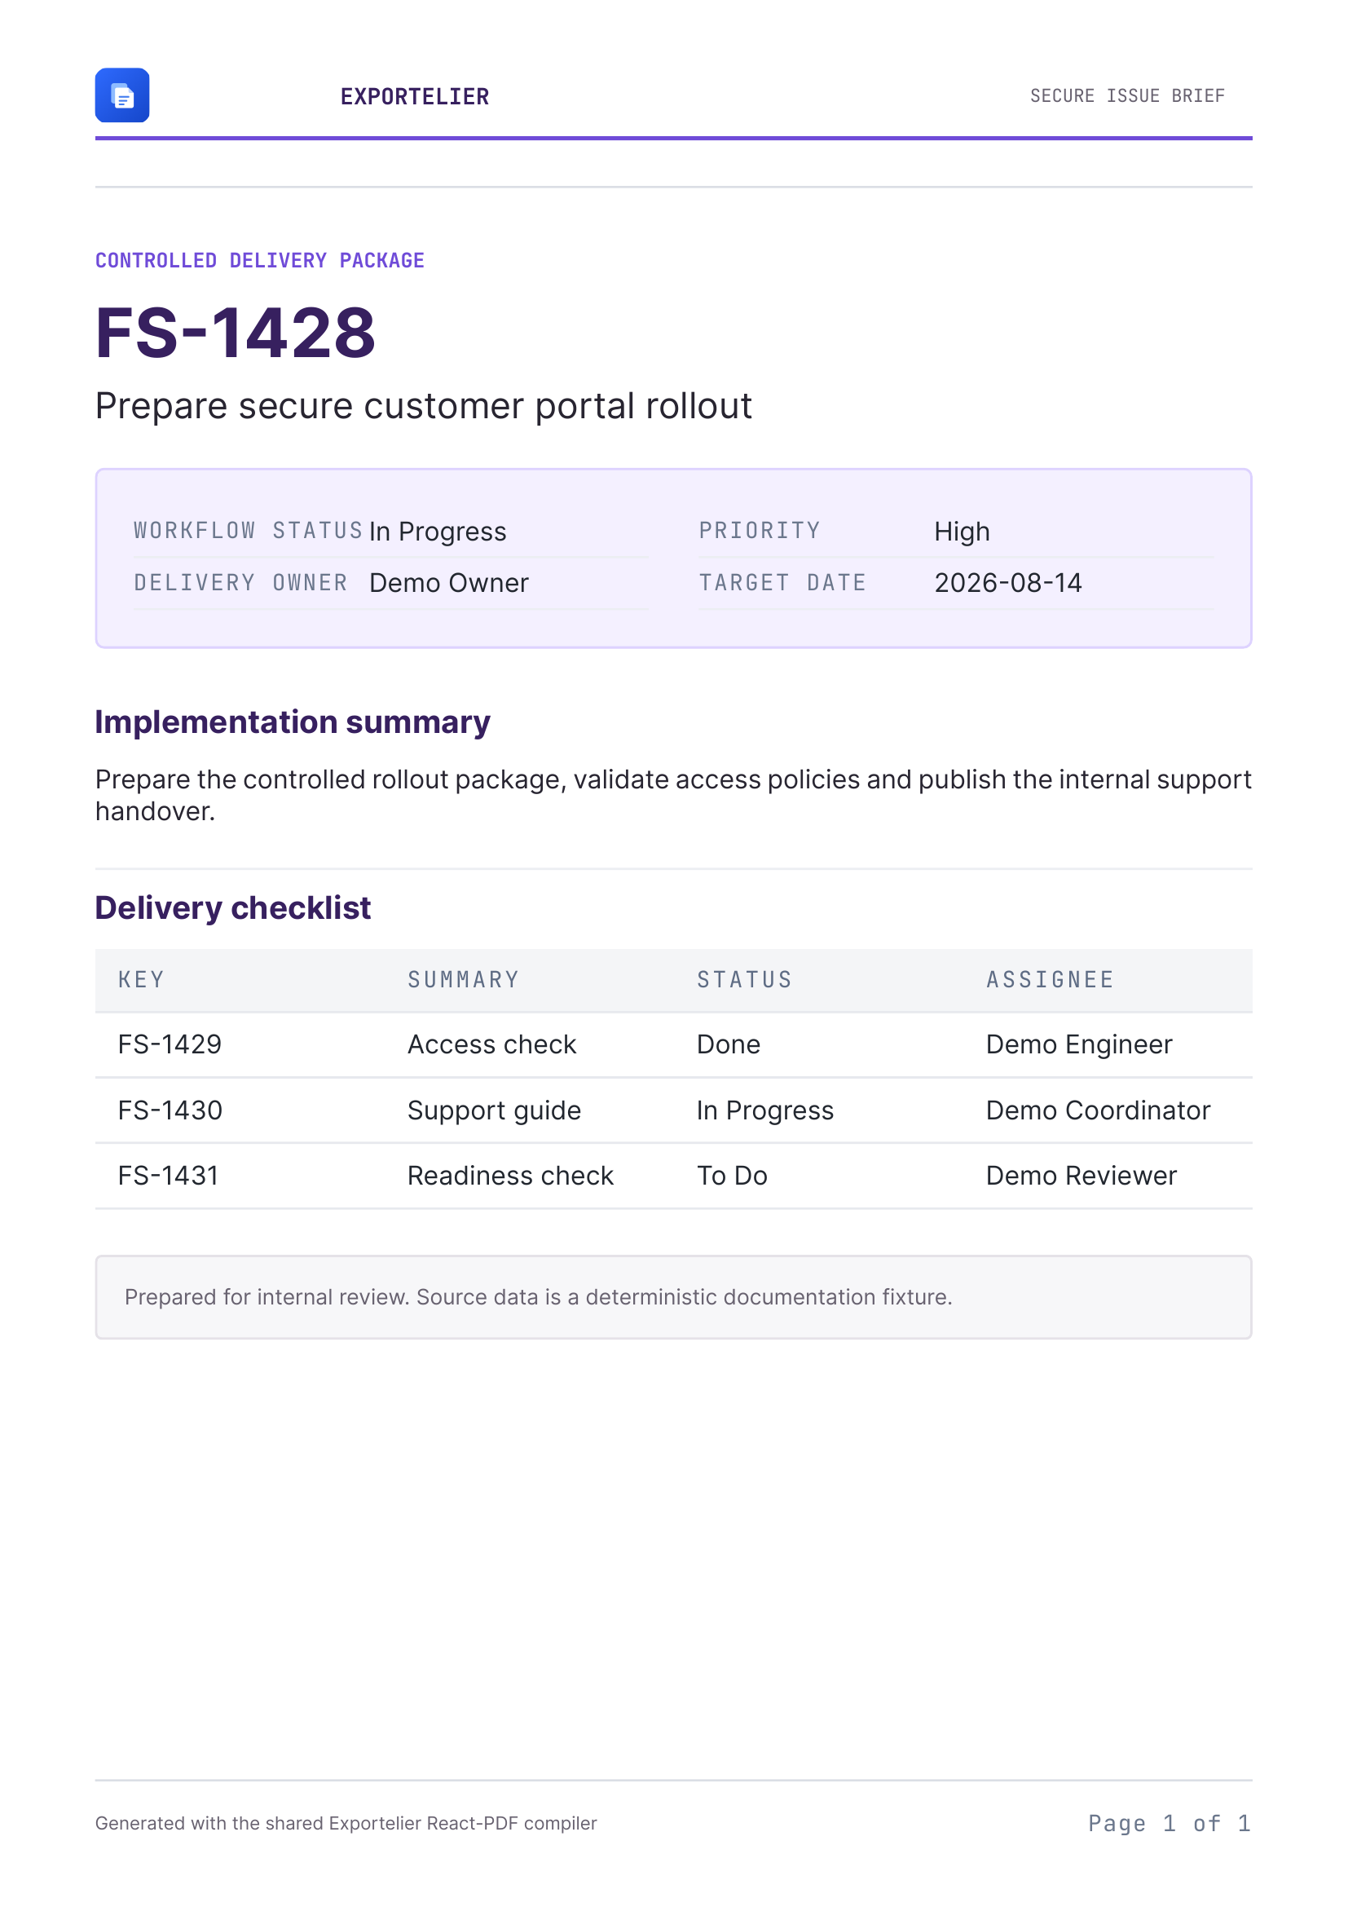Click the Implementation summary heading
1348x1907 pixels.
[293, 723]
